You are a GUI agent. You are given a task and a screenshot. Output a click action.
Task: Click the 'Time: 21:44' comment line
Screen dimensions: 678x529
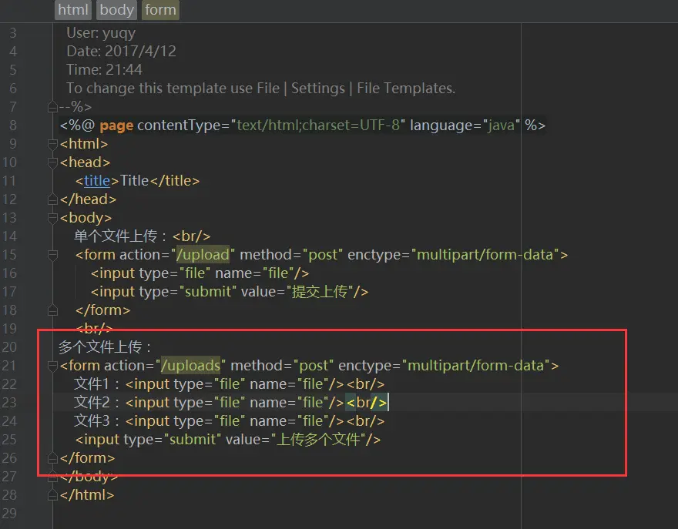coord(104,69)
